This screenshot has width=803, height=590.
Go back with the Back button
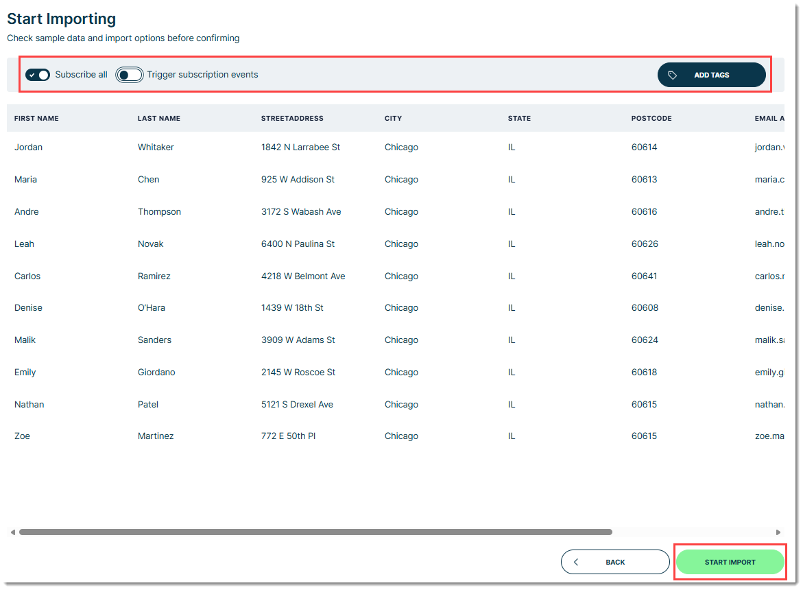coord(615,562)
